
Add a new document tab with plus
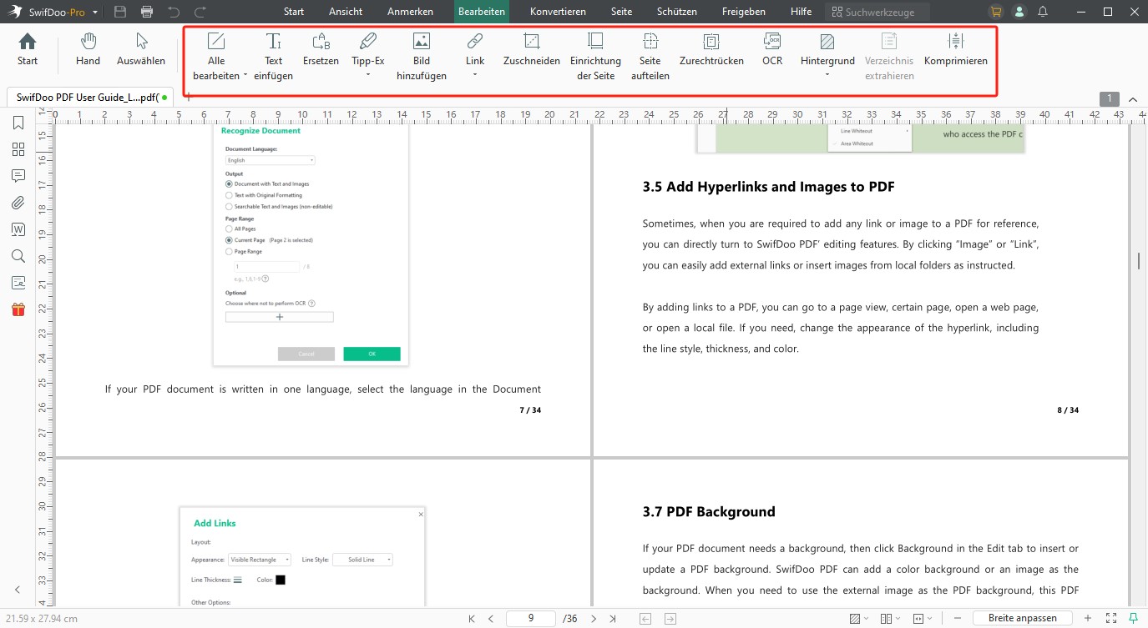click(x=188, y=98)
